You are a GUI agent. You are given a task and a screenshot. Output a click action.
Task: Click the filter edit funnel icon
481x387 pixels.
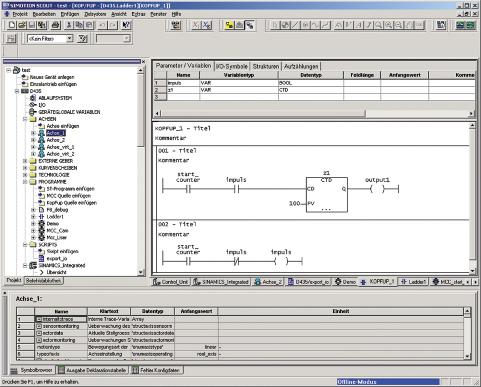(x=82, y=38)
